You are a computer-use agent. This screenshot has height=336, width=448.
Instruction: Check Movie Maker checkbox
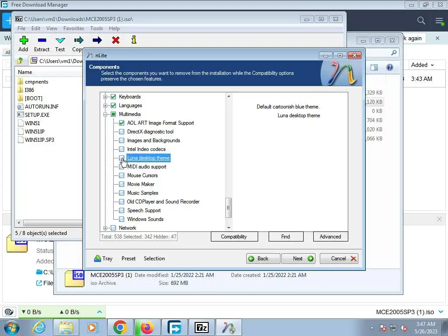[x=122, y=184]
